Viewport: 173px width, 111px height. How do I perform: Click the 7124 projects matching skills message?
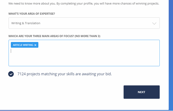point(65,74)
